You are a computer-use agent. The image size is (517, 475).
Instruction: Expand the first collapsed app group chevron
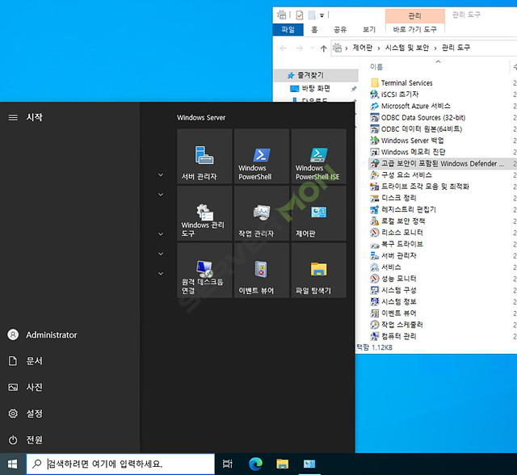click(x=161, y=174)
